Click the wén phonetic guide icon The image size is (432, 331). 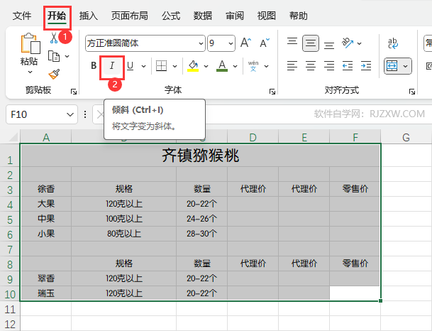coord(253,66)
